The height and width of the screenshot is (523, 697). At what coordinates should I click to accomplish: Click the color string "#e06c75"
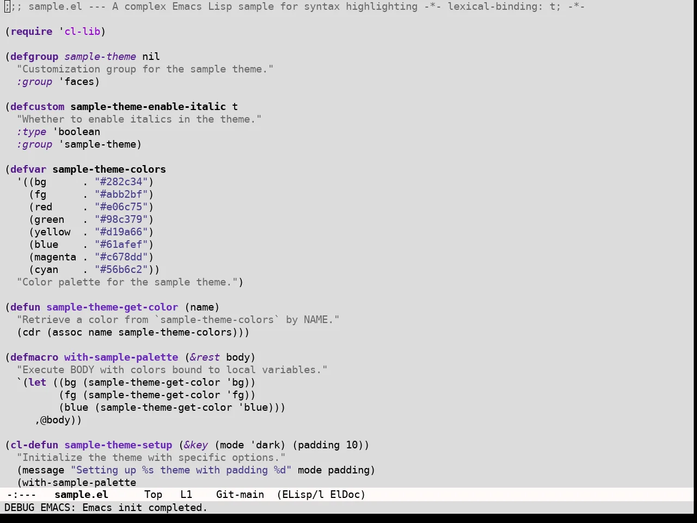click(121, 207)
